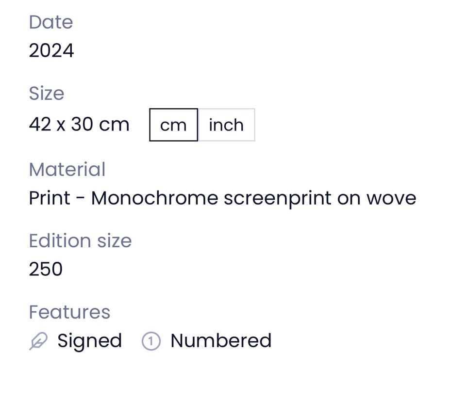
Task: Select the cm unit toggle
Action: (x=174, y=125)
